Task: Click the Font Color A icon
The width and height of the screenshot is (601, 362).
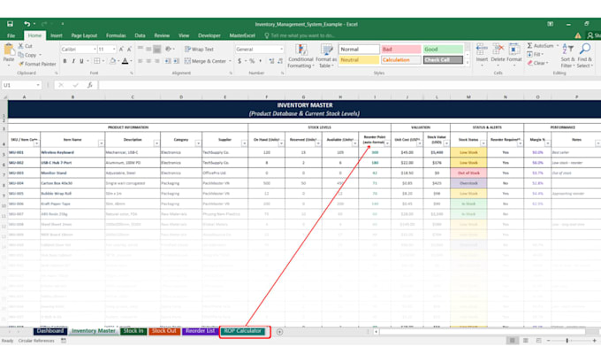Action: 125,61
